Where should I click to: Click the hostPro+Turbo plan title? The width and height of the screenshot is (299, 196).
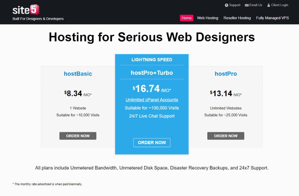tap(152, 73)
